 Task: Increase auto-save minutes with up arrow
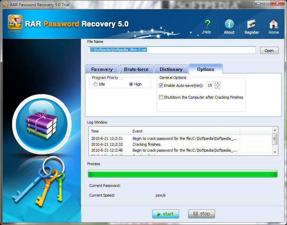pos(217,83)
